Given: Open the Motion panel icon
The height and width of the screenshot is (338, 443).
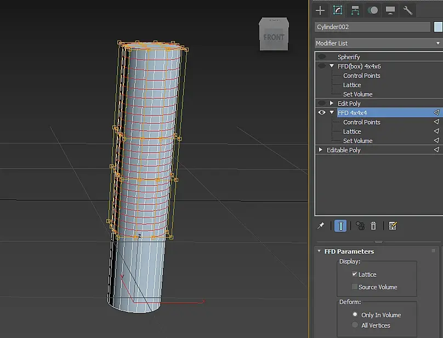Looking at the screenshot, I should tap(373, 10).
